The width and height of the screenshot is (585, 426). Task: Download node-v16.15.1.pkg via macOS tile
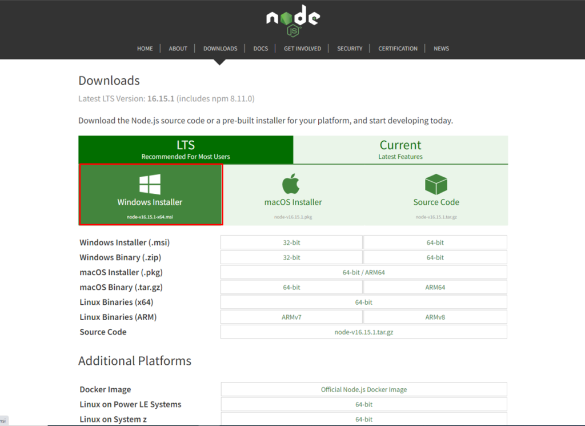click(292, 194)
